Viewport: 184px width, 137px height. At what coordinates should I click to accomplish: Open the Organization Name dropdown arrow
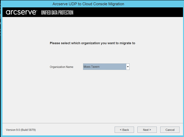(128, 67)
